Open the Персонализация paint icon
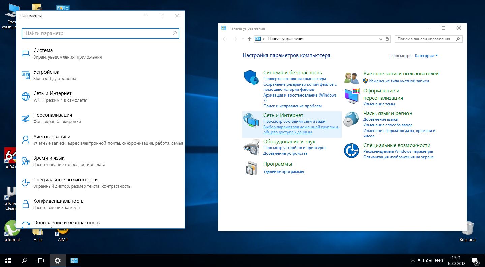This screenshot has height=267, width=485. point(26,118)
